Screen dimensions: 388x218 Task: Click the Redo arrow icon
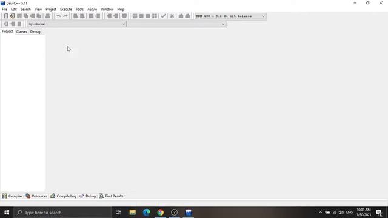(65, 16)
